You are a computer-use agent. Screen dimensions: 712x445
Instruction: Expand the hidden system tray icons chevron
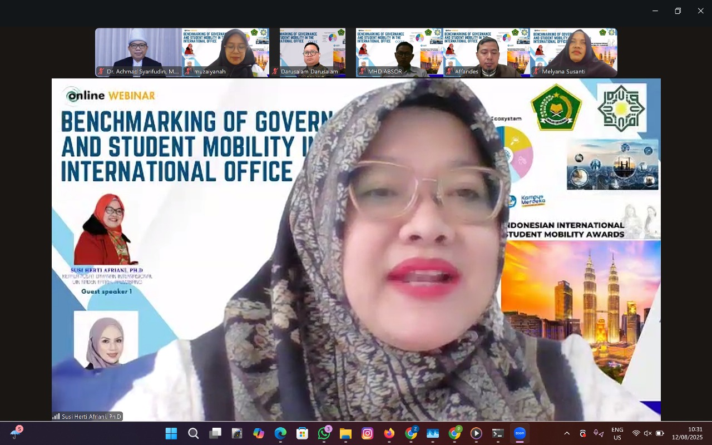567,433
